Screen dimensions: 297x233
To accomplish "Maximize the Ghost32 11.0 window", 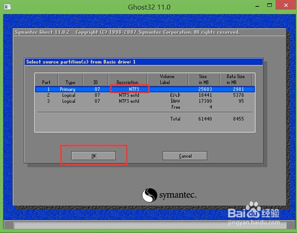I will (x=269, y=5).
